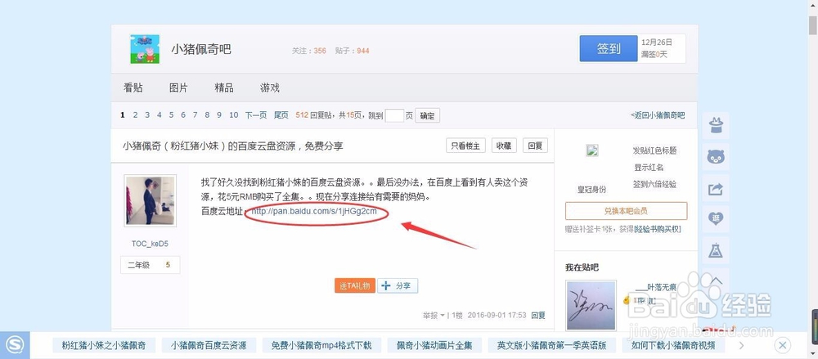The width and height of the screenshot is (818, 359).
Task: Click the Sogou browser logo icon
Action: [15, 345]
